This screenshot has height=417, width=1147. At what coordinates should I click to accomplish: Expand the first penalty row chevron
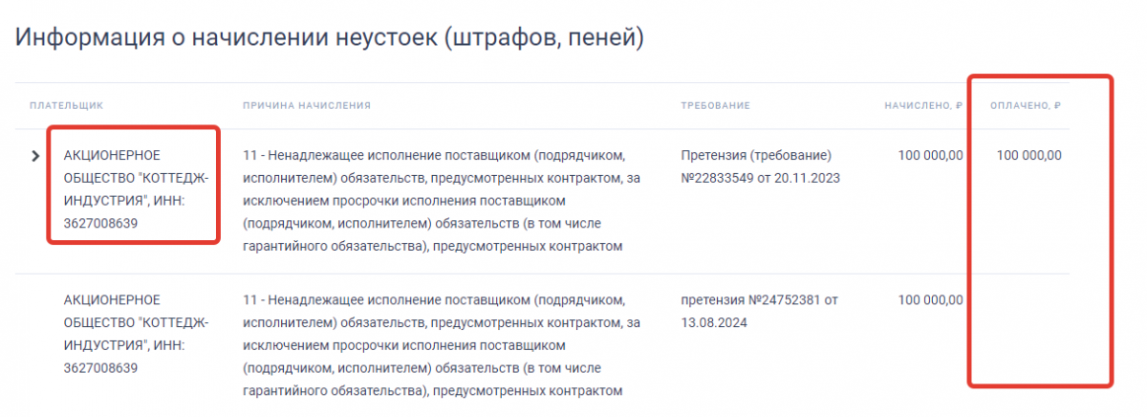[35, 155]
